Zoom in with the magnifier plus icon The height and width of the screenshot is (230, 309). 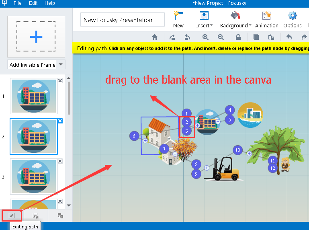205,37
